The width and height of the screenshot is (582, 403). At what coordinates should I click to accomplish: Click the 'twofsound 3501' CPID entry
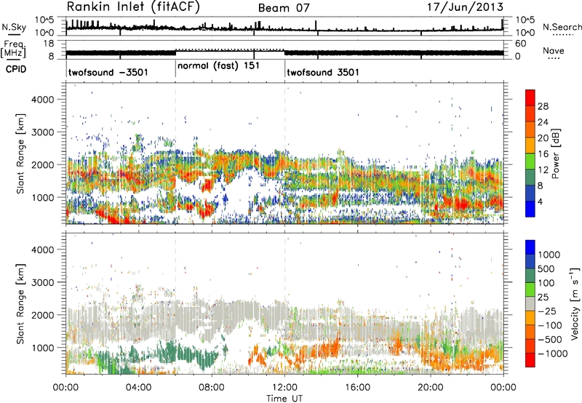click(323, 72)
